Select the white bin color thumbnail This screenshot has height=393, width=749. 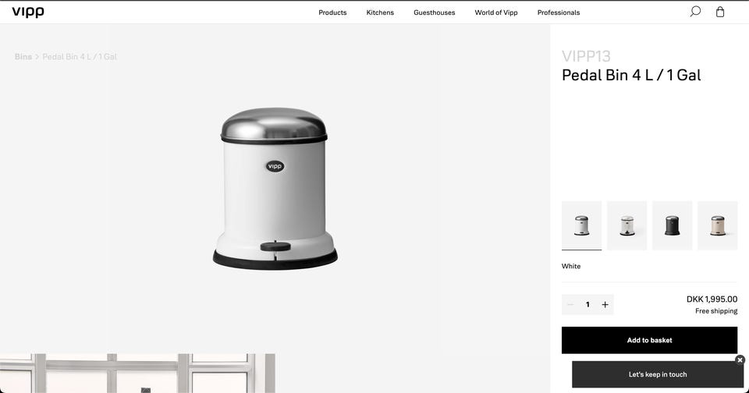[x=581, y=225]
